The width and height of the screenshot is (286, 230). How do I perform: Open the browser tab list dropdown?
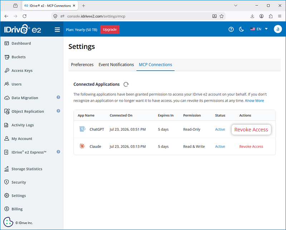pos(236,6)
